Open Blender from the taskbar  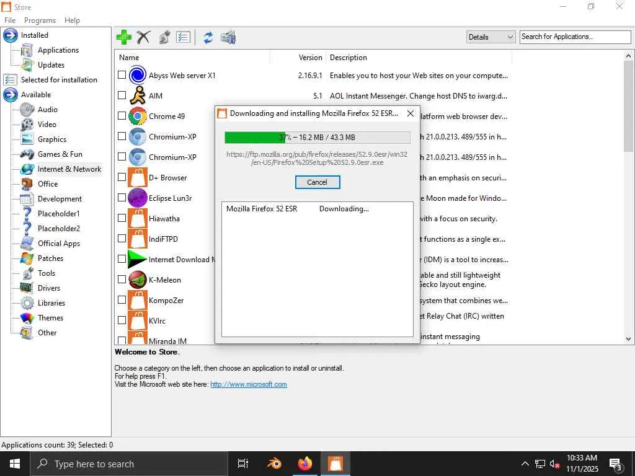(x=274, y=464)
